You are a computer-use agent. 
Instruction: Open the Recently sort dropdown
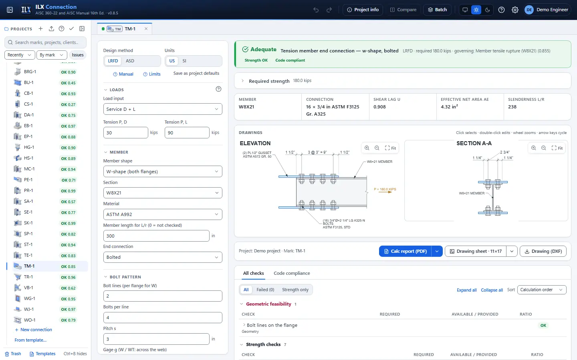[20, 55]
